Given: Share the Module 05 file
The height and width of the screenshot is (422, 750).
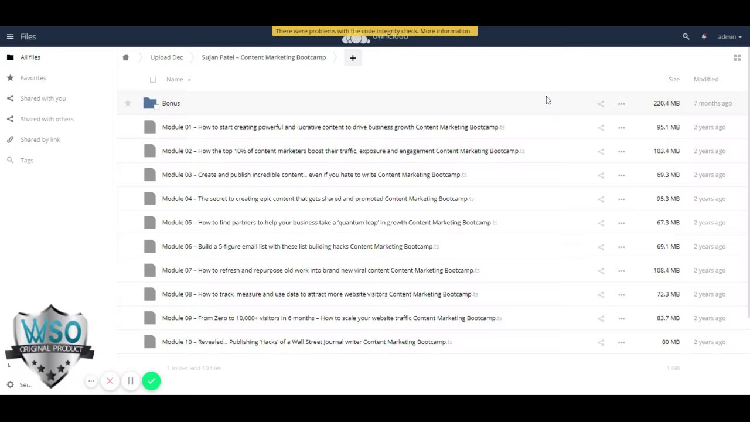Looking at the screenshot, I should click(x=601, y=223).
